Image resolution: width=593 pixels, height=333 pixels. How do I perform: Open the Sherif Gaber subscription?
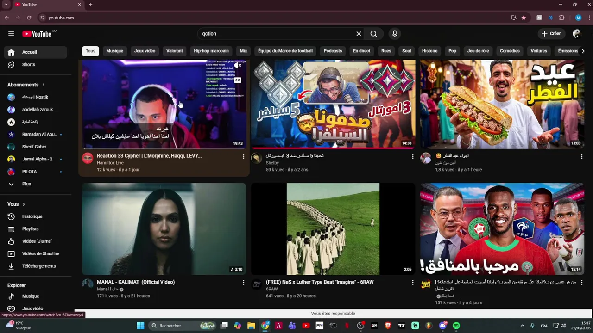(35, 147)
